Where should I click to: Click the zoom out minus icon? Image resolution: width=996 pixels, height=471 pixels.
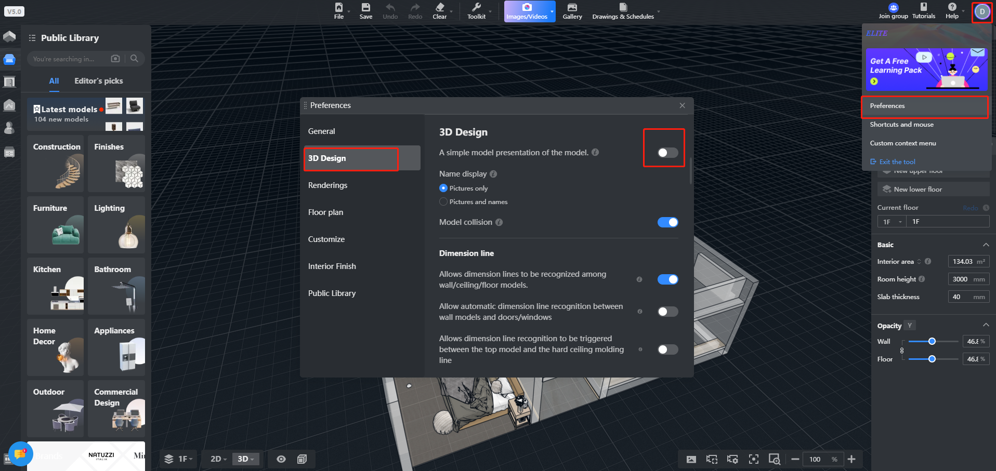point(795,459)
